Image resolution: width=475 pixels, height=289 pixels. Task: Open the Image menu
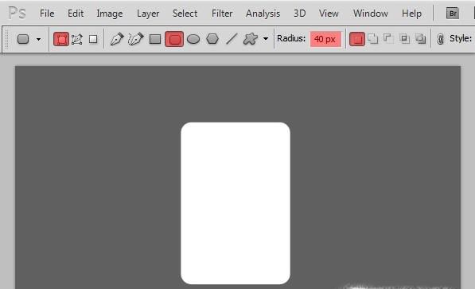tap(109, 14)
